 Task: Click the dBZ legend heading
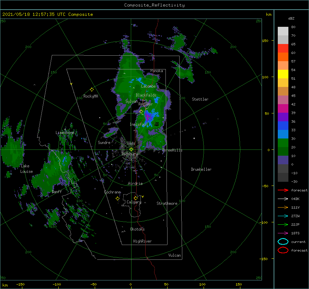click(291, 18)
